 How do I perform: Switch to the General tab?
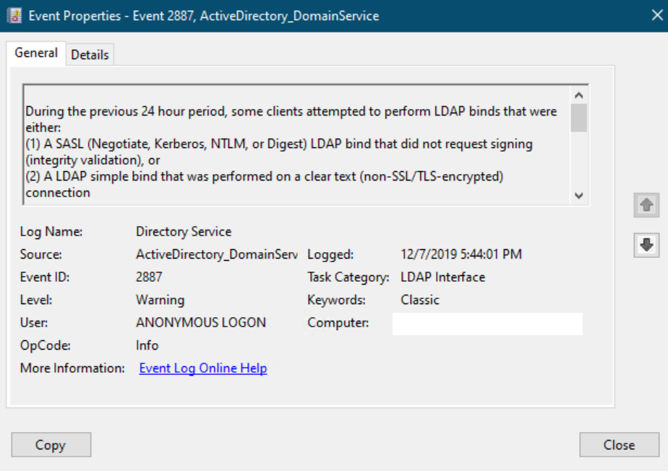click(x=35, y=53)
